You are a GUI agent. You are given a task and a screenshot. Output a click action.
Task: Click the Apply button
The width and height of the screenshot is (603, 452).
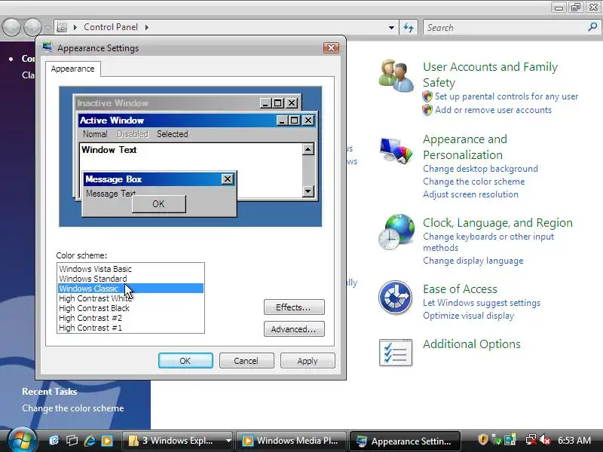tap(308, 361)
